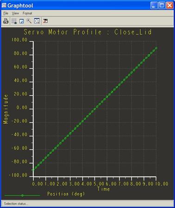Click the curve data point at time 10.00
The width and height of the screenshot is (175, 208).
(156, 48)
